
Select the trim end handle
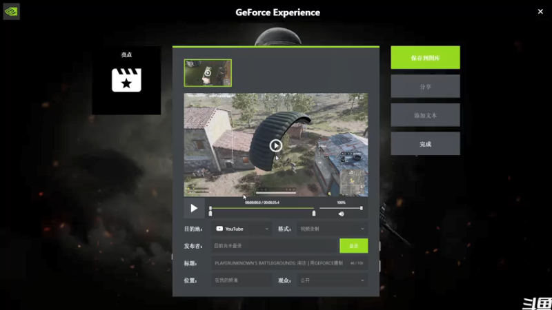point(314,214)
